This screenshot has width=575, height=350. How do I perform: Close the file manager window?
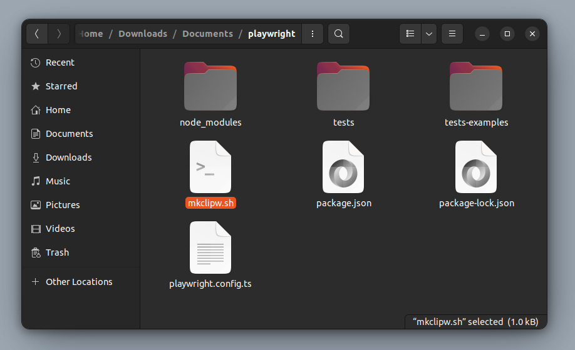532,34
